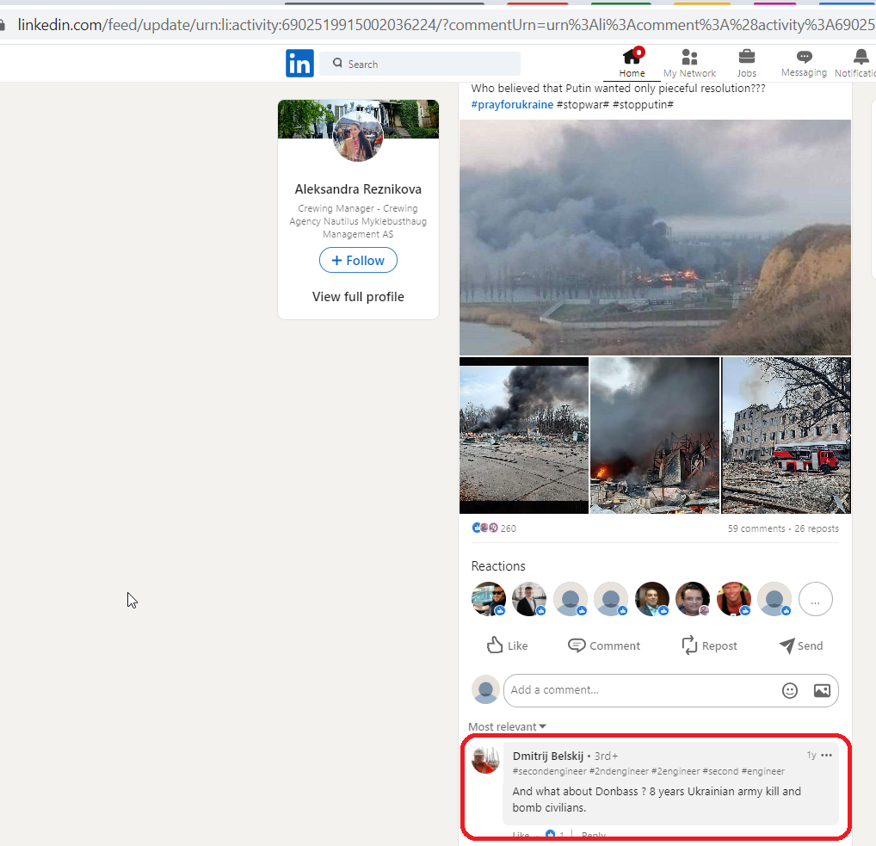Click the #stopputin# text in post

tap(643, 104)
